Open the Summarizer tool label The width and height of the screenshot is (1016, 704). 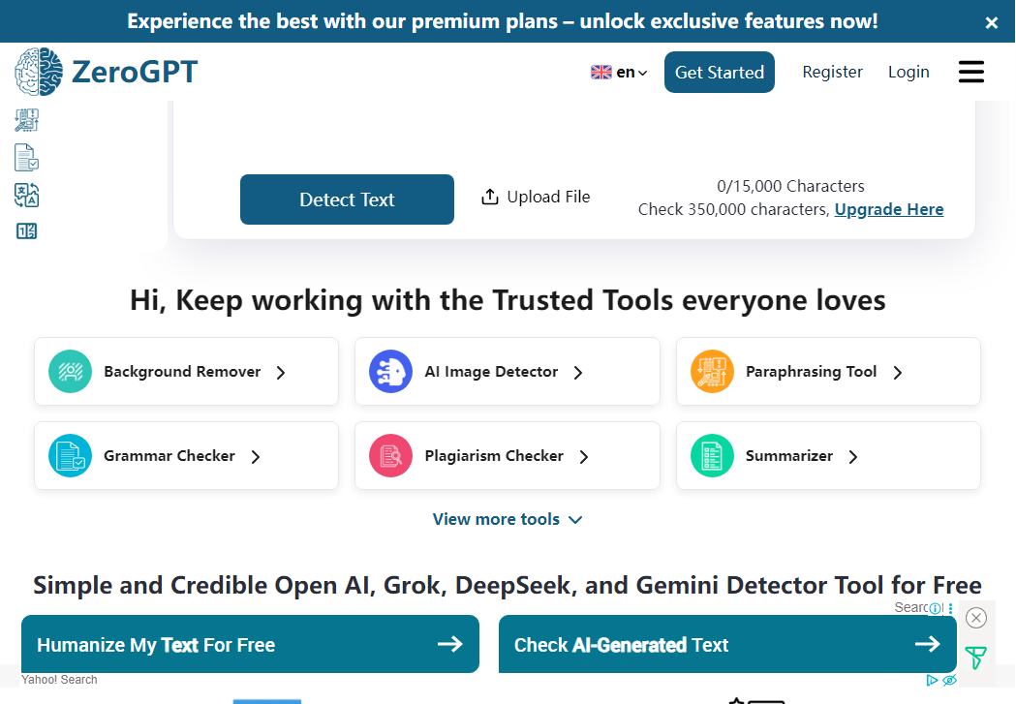[x=789, y=455]
